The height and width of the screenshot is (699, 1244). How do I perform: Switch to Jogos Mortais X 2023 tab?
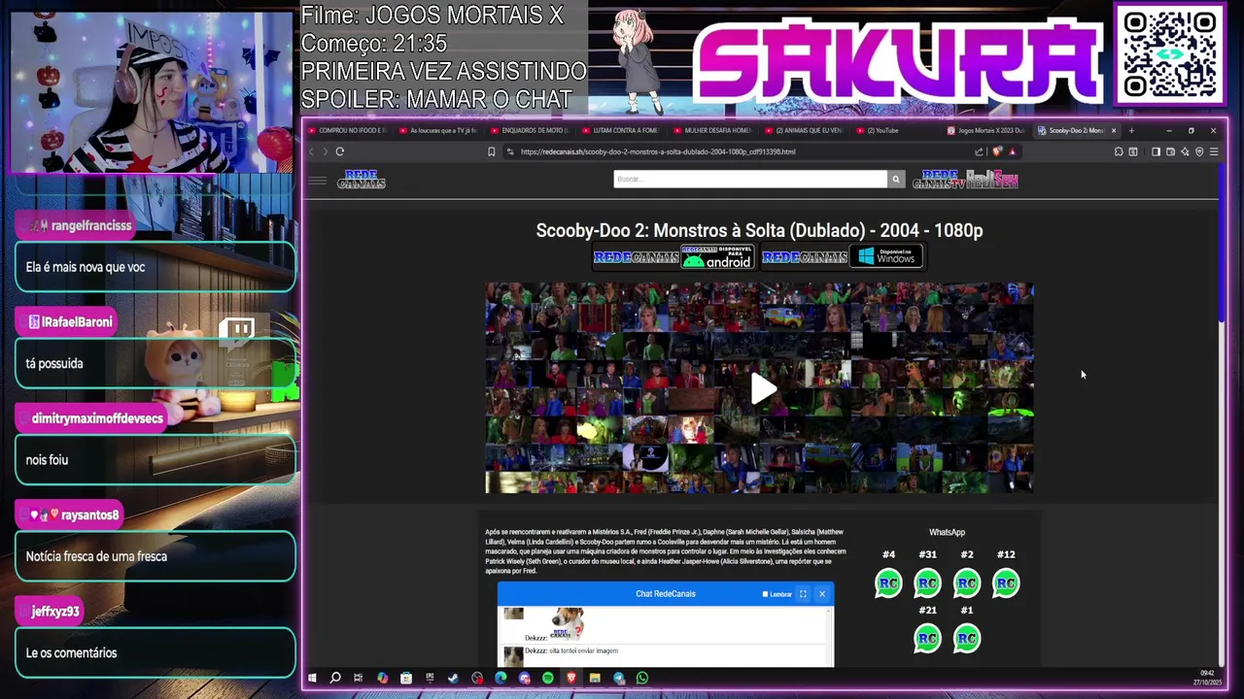[x=985, y=130]
